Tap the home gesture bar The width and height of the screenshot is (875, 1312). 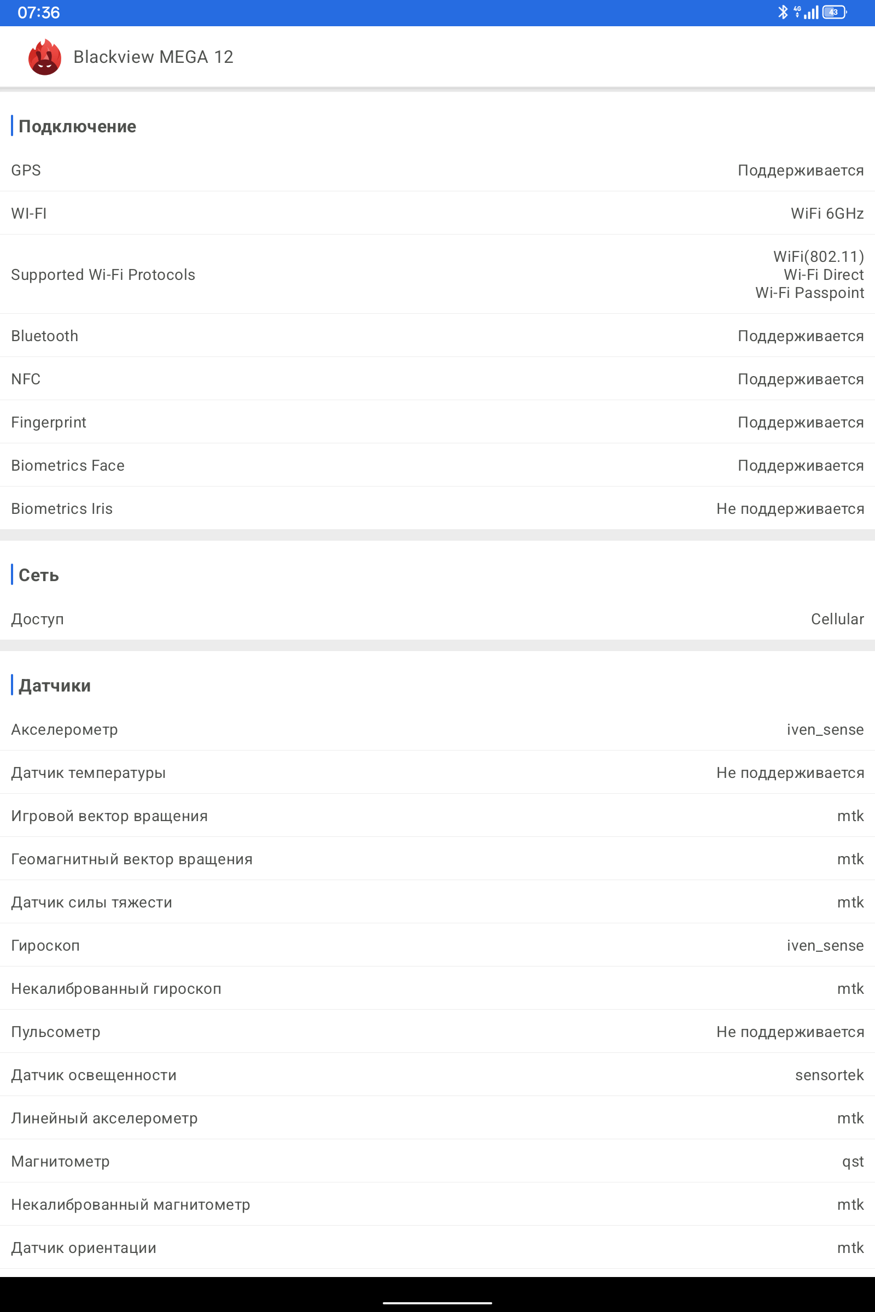437,1303
